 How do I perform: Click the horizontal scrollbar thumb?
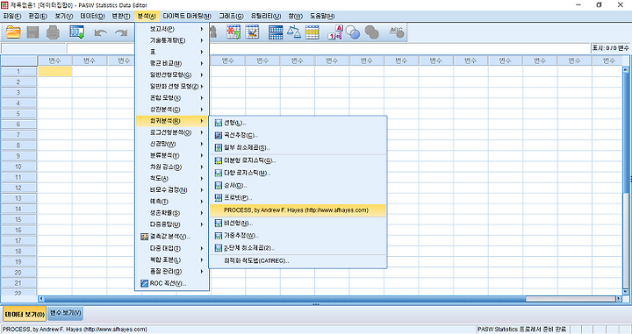point(285,299)
